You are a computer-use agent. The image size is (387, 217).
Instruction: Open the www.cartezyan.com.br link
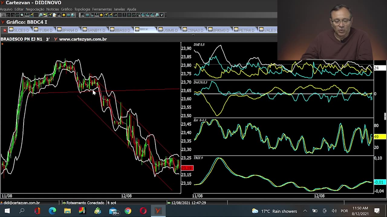(83, 39)
